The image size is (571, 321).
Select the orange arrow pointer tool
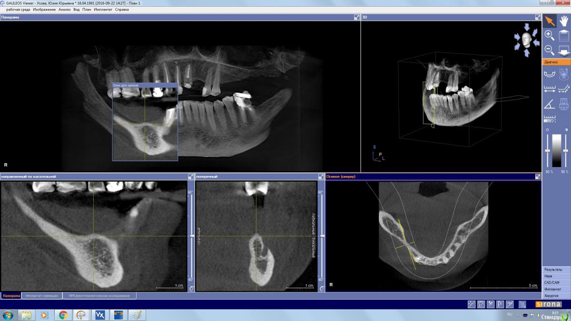coord(549,21)
